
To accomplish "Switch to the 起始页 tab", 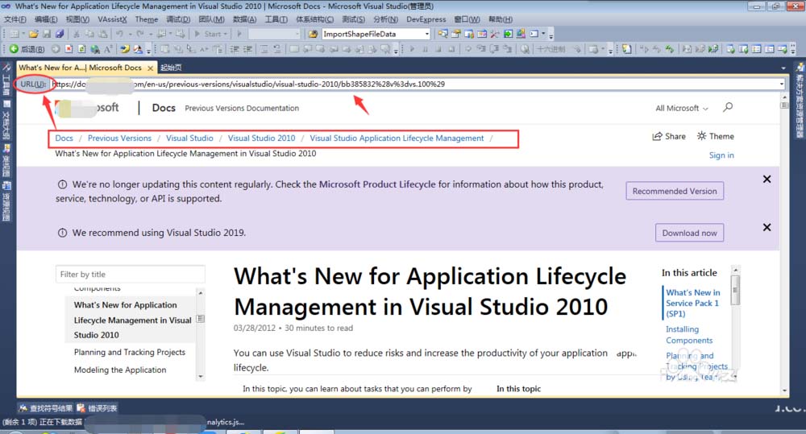I will coord(170,68).
